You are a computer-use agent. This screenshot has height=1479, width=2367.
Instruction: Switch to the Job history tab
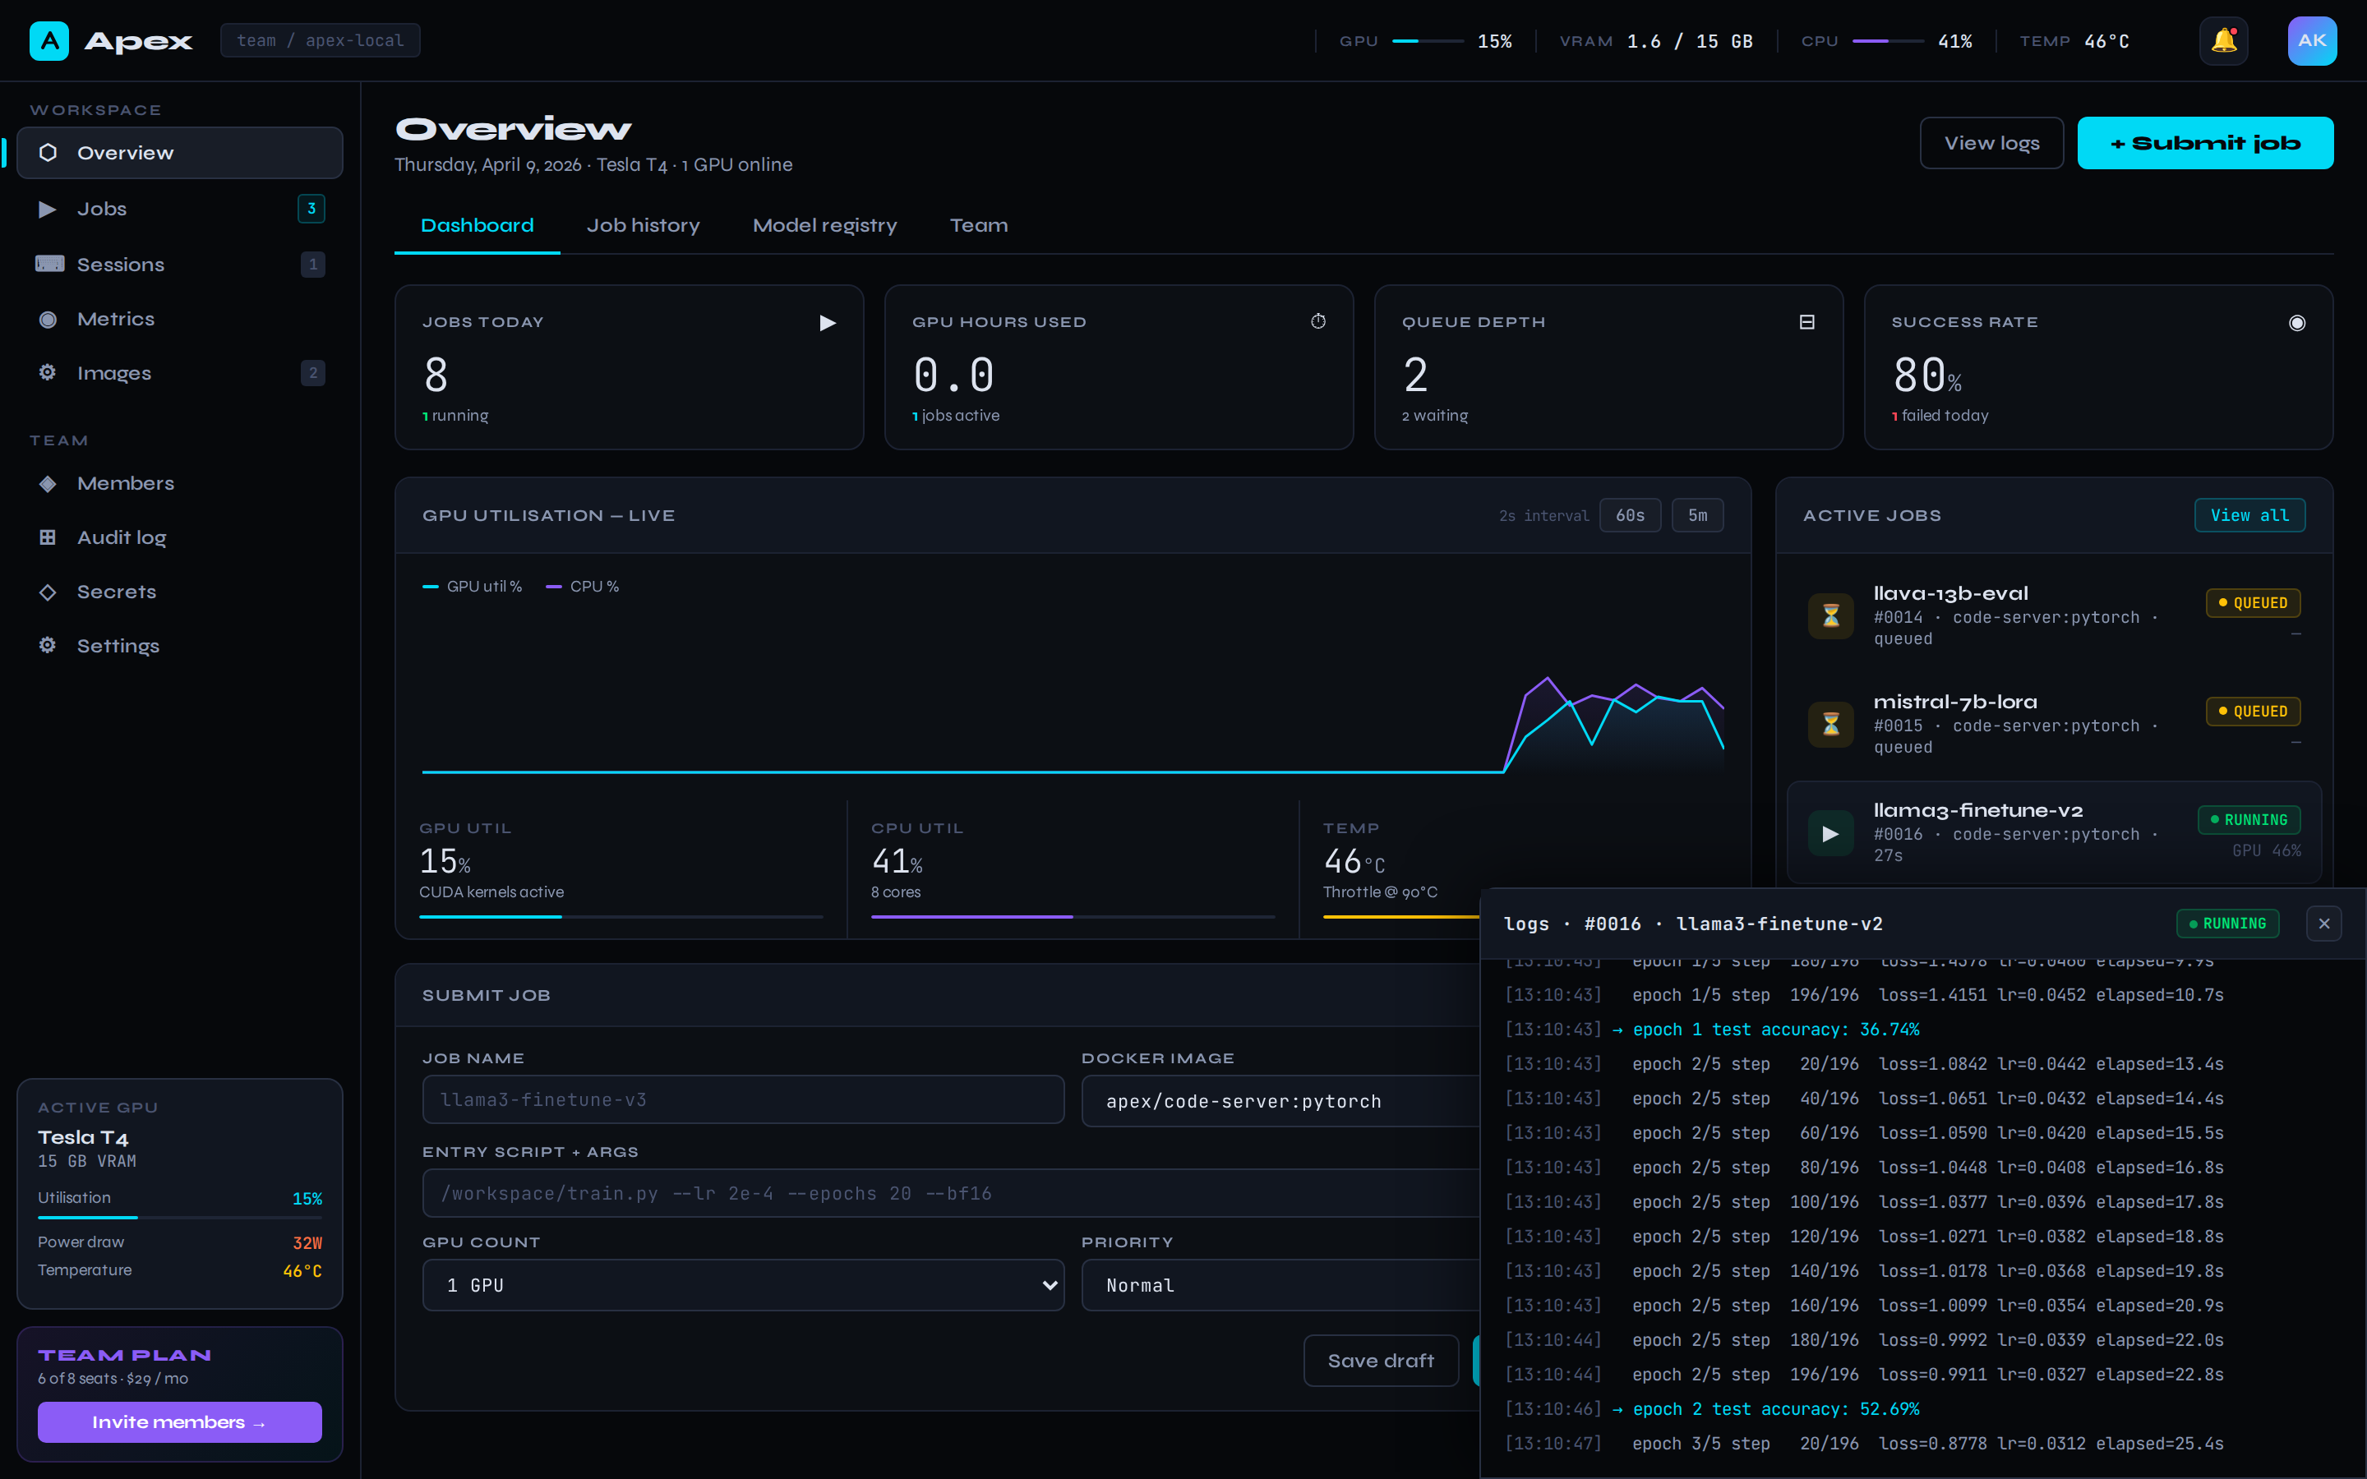(644, 225)
